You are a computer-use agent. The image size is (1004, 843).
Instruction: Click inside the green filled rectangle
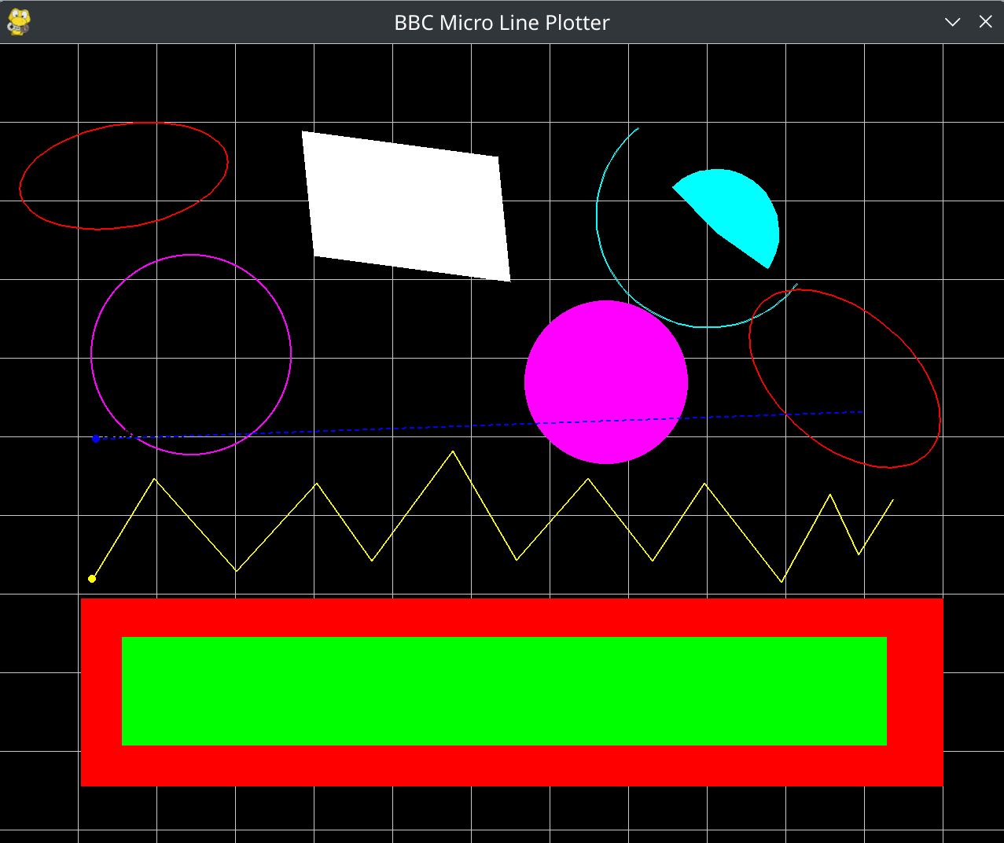(x=504, y=690)
